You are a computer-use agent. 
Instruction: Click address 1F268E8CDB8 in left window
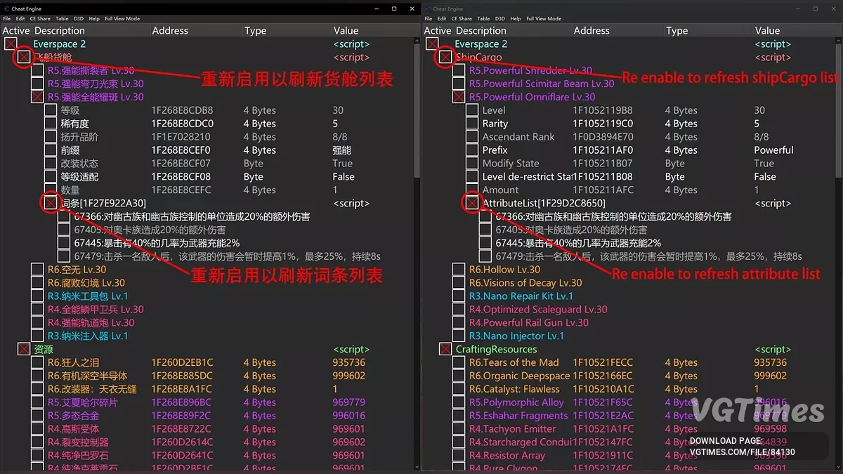coord(182,110)
